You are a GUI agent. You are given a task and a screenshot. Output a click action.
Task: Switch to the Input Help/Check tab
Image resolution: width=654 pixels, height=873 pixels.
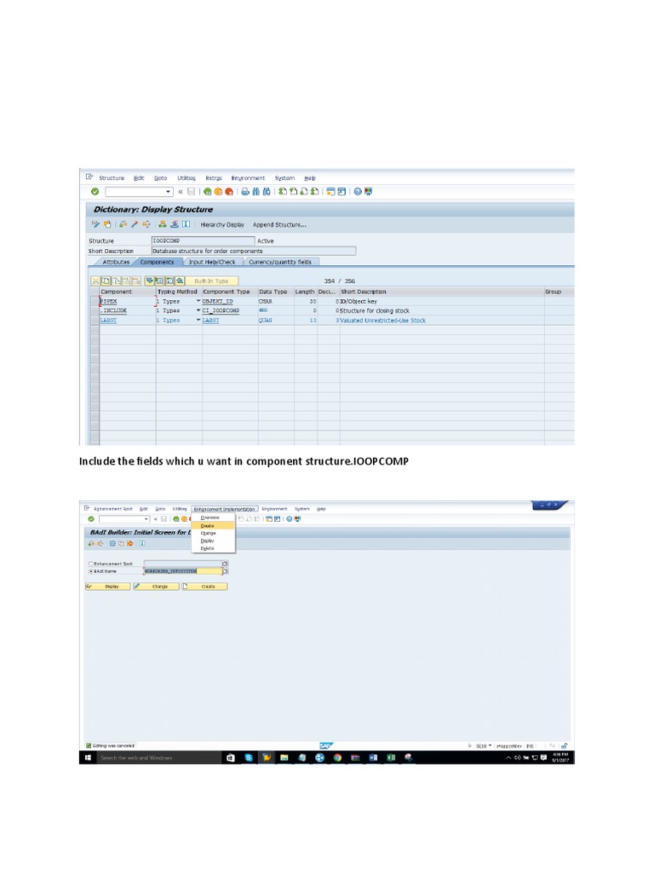212,263
